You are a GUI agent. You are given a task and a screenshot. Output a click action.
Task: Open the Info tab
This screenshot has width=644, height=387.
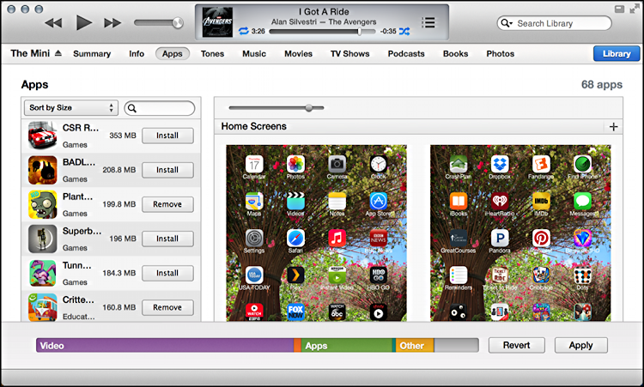(x=137, y=54)
